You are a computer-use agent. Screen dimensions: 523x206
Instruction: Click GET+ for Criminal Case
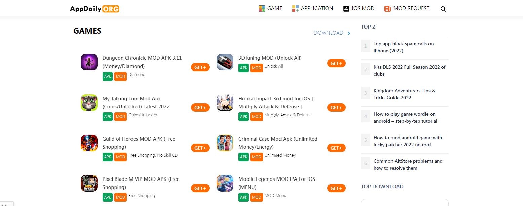click(336, 148)
